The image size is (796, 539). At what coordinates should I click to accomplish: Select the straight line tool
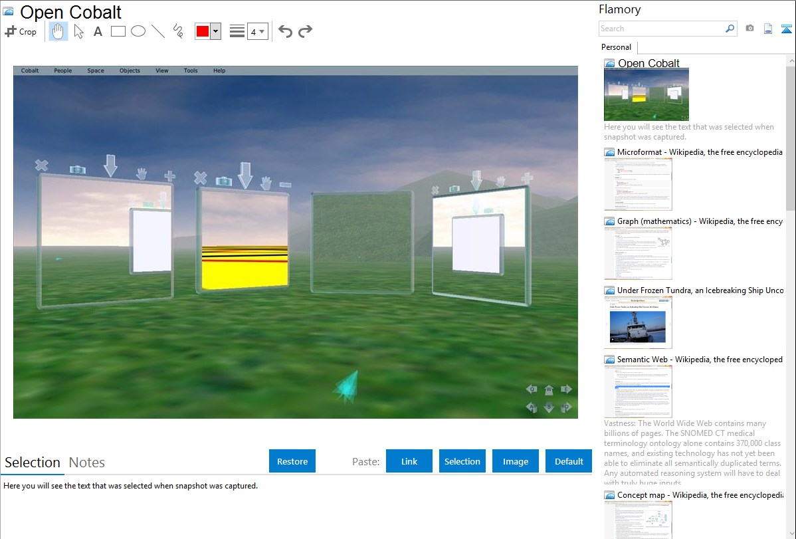(x=158, y=31)
